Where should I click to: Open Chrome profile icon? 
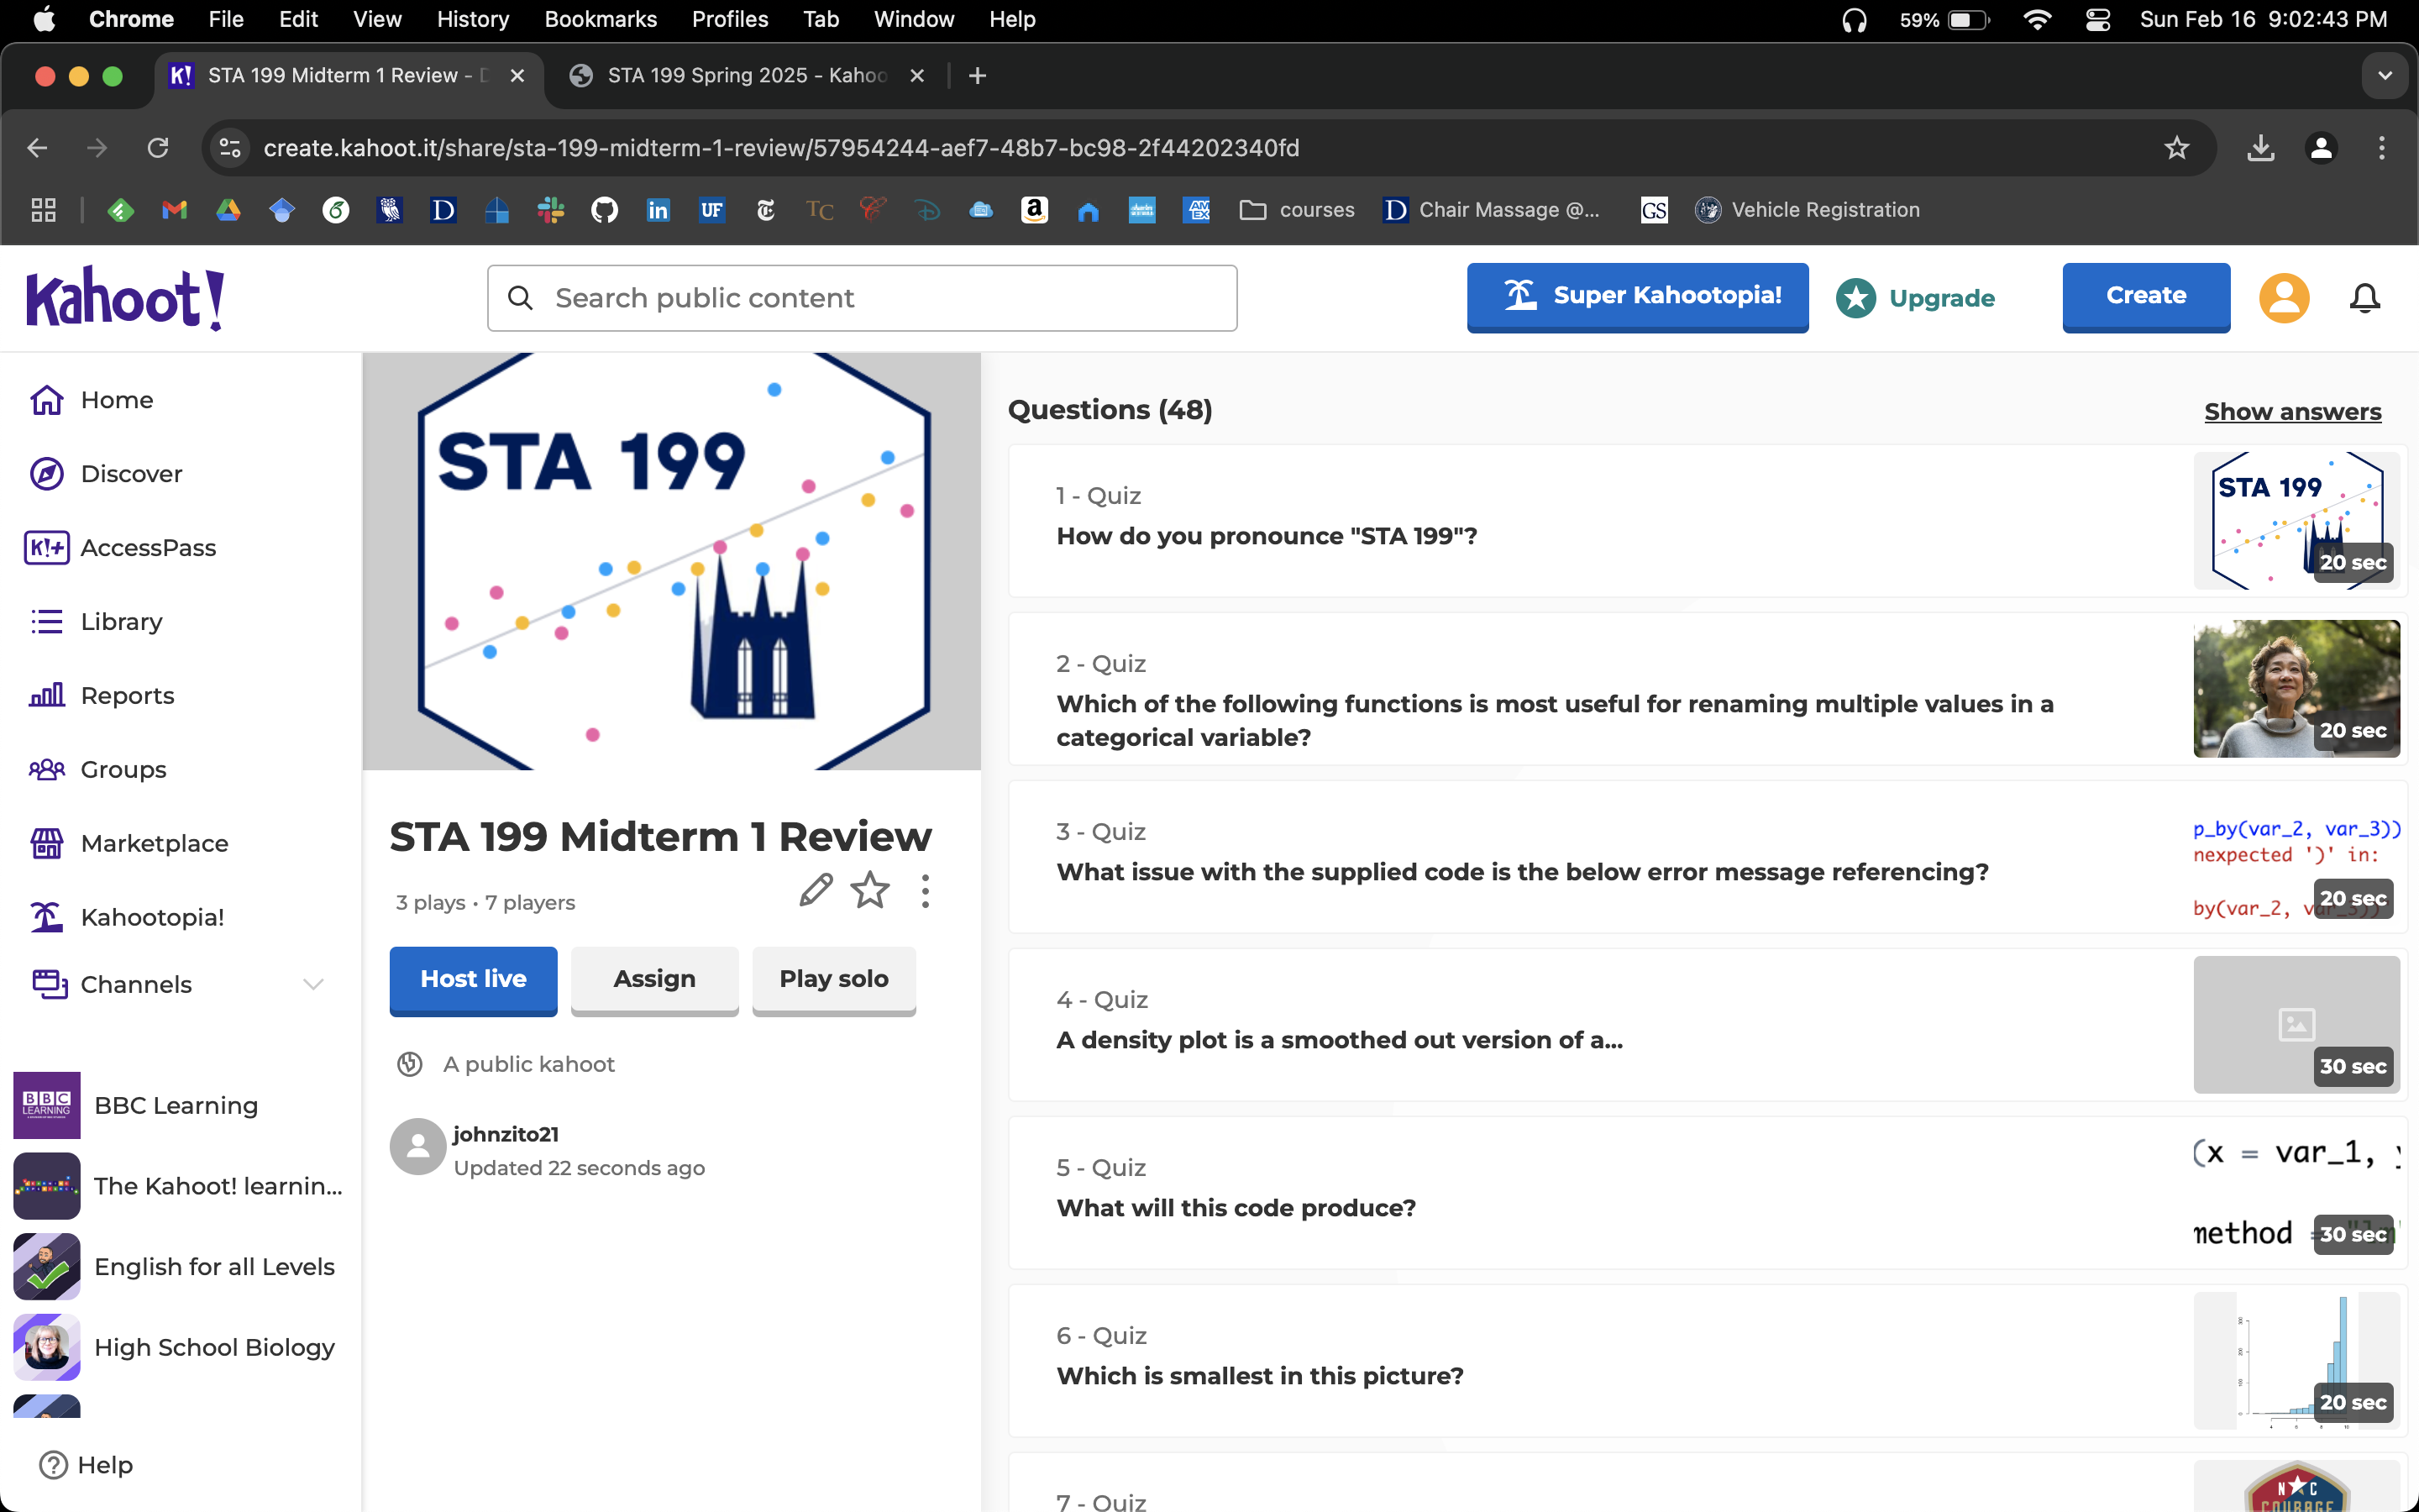(2321, 148)
